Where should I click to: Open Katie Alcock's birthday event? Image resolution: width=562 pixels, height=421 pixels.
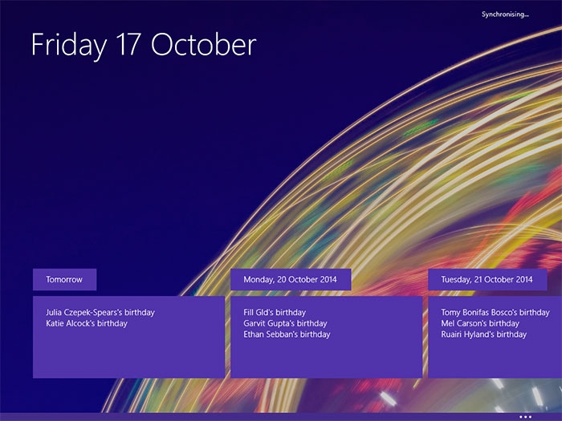[x=87, y=324]
